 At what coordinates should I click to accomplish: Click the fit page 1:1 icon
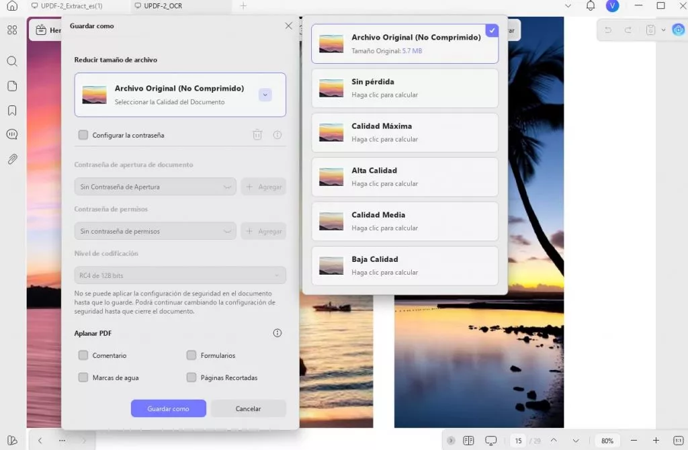(x=678, y=441)
